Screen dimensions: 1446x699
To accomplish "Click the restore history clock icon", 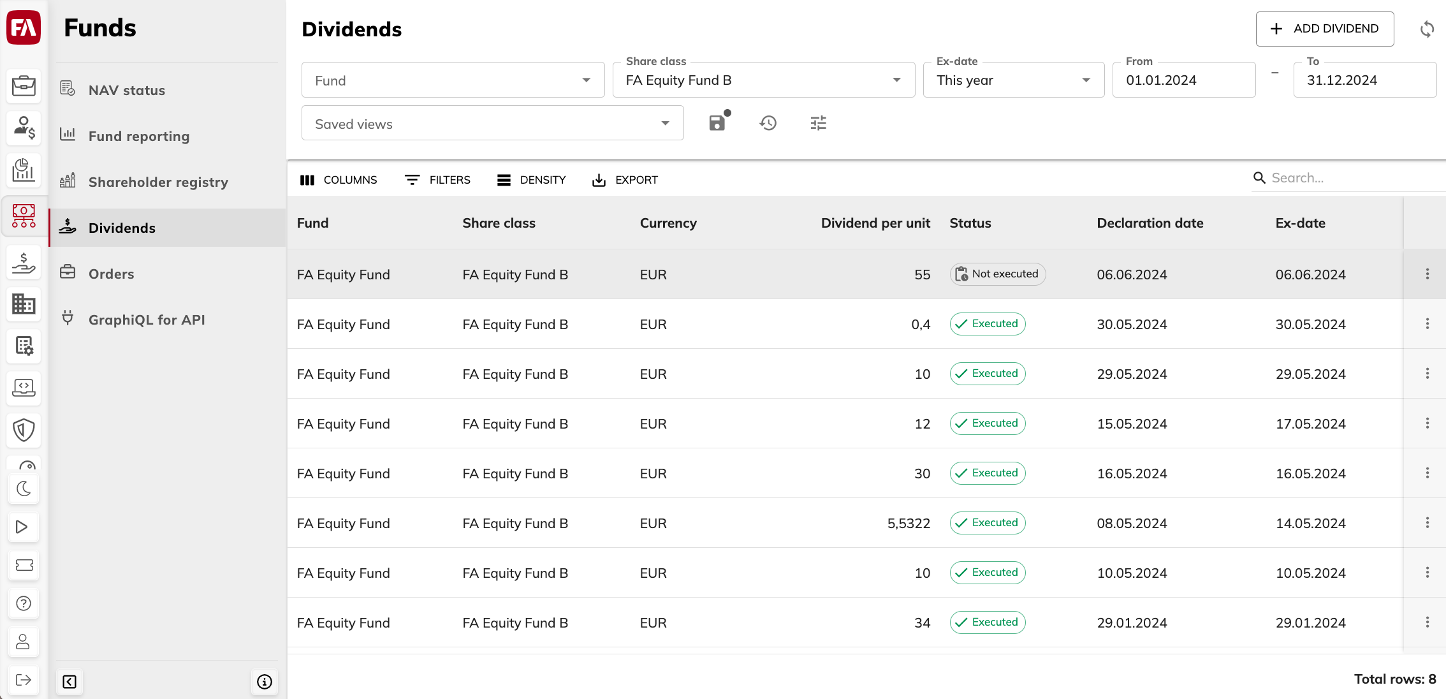I will click(768, 122).
